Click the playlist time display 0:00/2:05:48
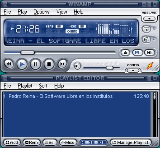Screen dimensions: 160x148 coord(93,142)
